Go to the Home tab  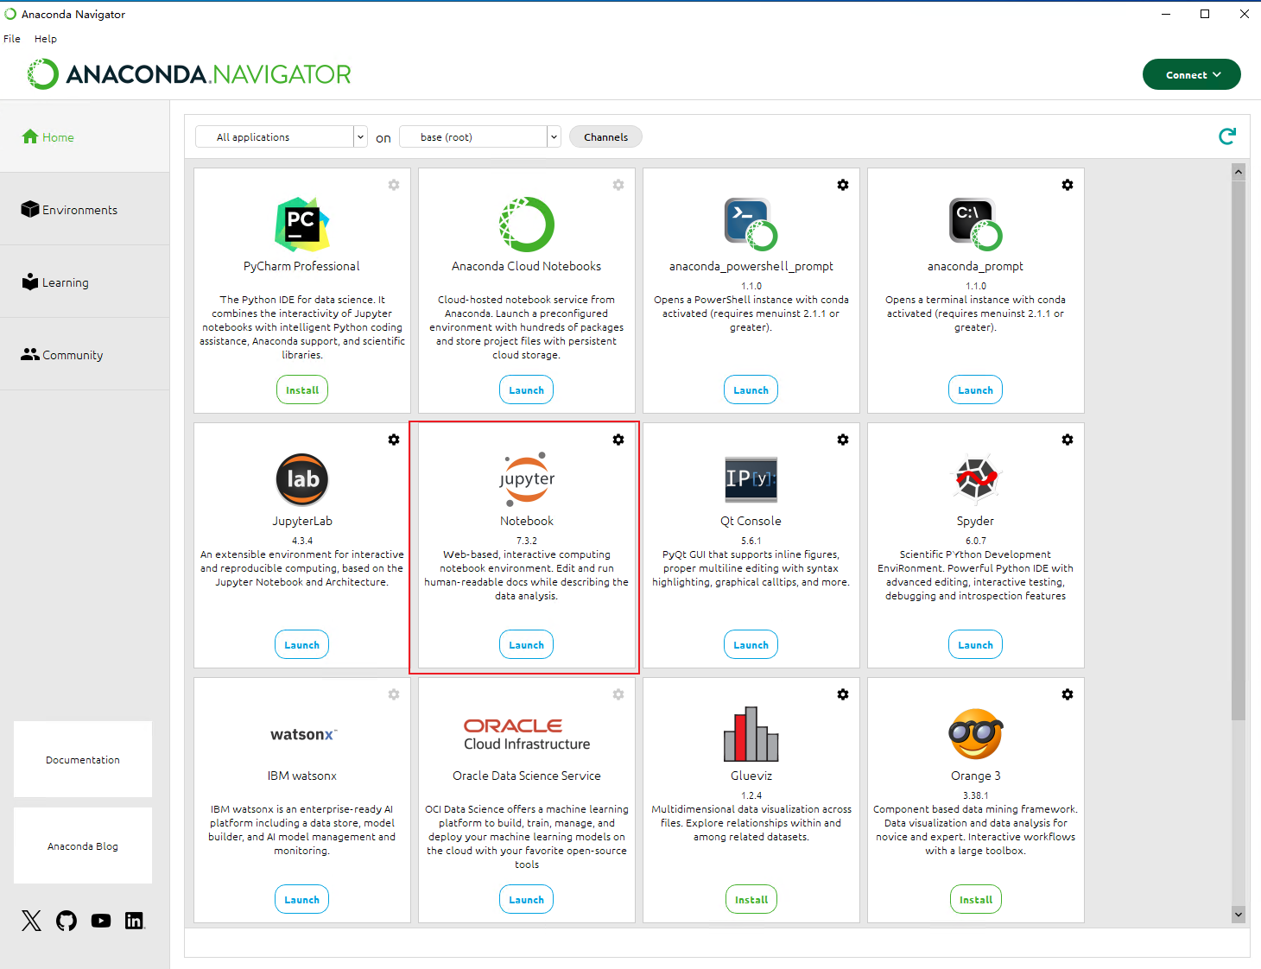tap(85, 136)
